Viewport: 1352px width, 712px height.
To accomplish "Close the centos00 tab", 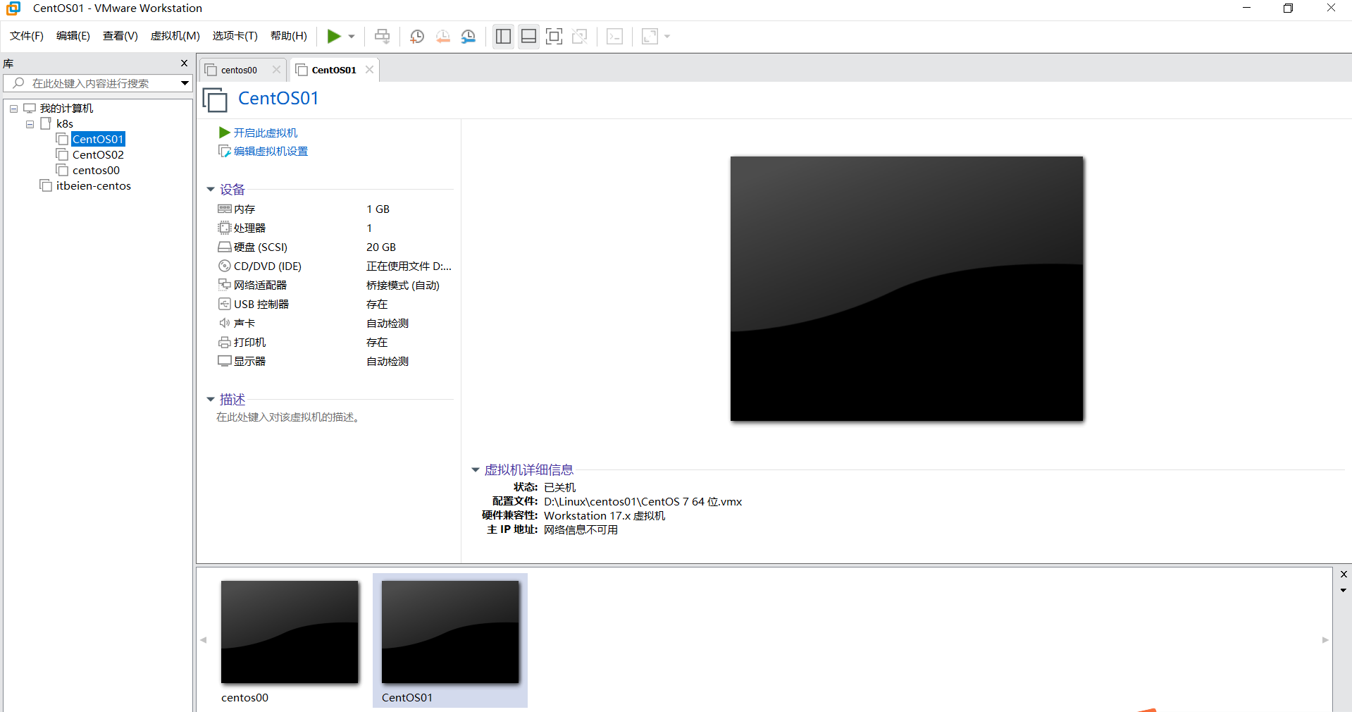I will (x=276, y=69).
